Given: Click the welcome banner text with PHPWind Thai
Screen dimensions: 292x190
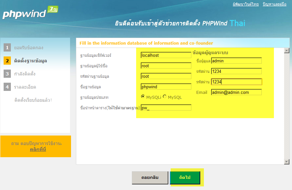Looking at the screenshot, I should (180, 23).
